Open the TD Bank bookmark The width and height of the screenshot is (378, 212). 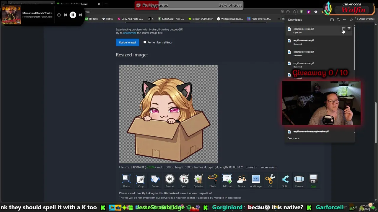91,19
